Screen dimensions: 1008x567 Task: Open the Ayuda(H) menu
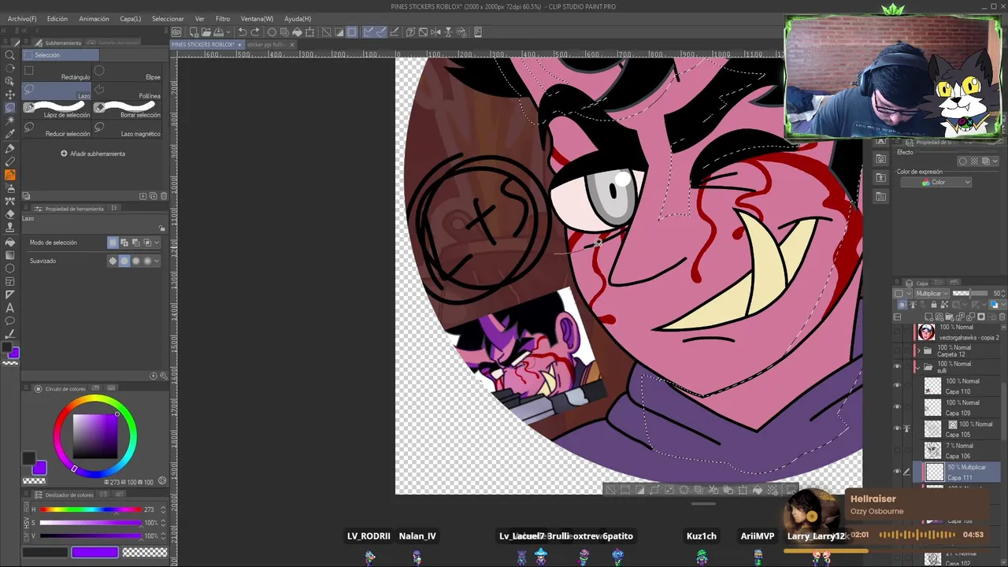click(298, 18)
